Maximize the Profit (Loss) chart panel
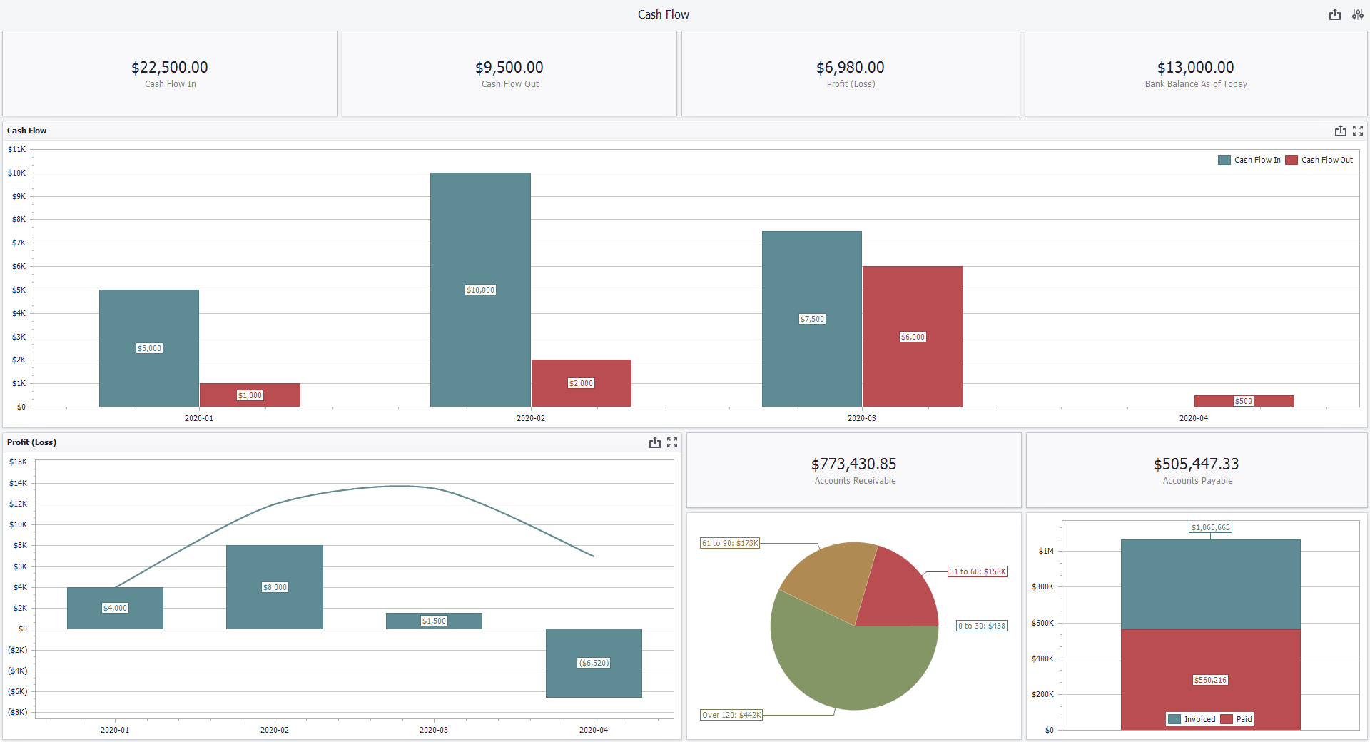1370x742 pixels. click(x=672, y=442)
